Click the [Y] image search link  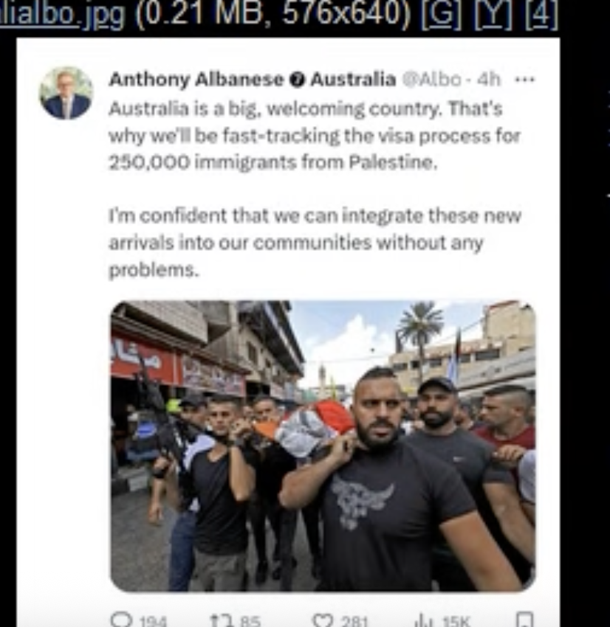(493, 15)
